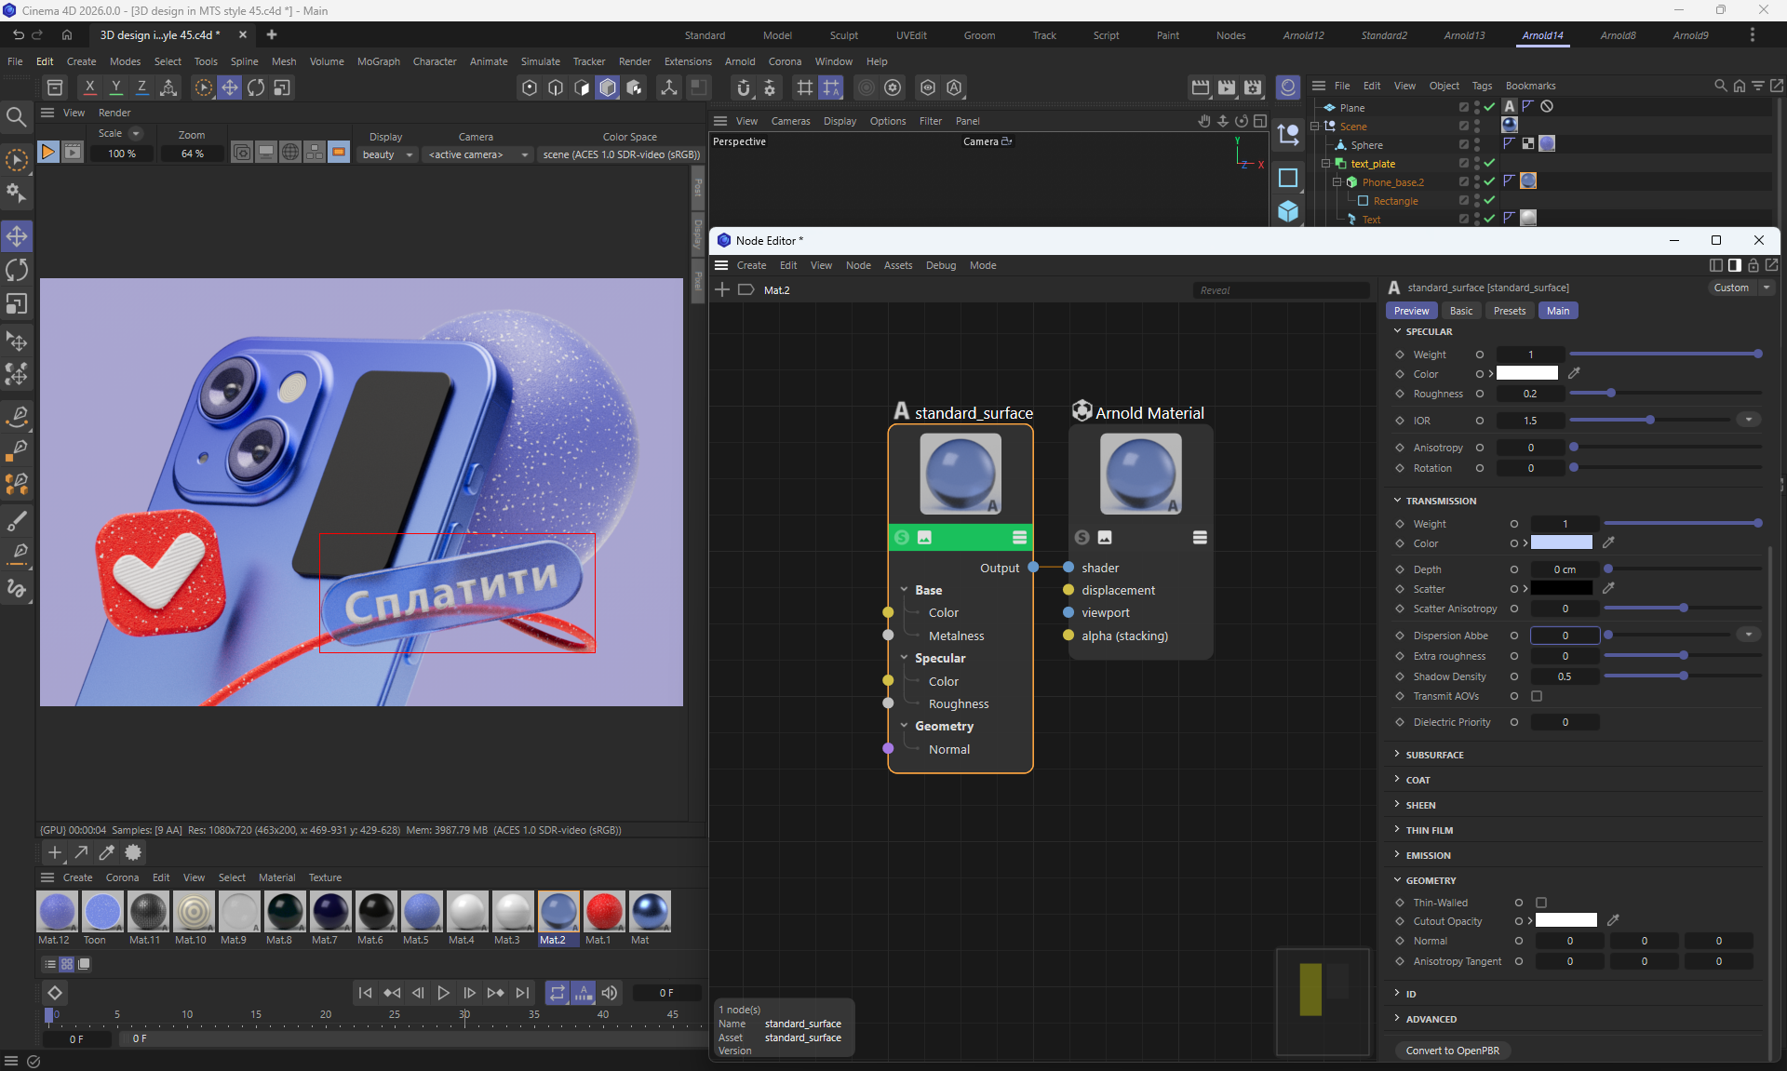Image resolution: width=1787 pixels, height=1071 pixels.
Task: Open the MoGraph menu
Action: [x=378, y=61]
